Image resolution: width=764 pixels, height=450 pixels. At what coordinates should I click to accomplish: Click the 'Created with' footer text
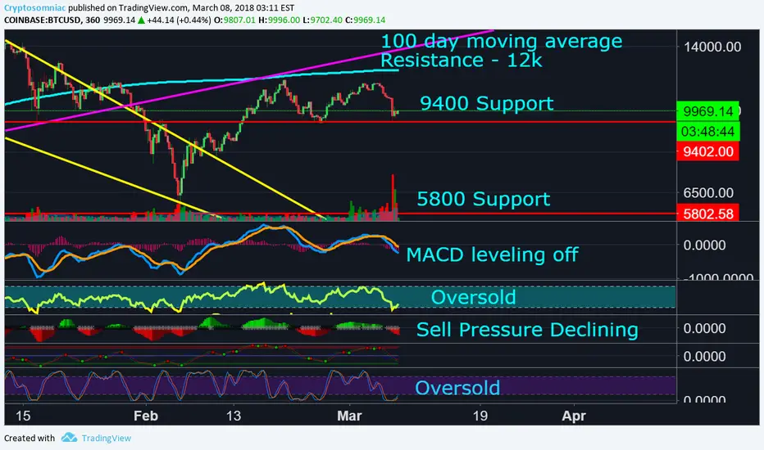pyautogui.click(x=30, y=438)
